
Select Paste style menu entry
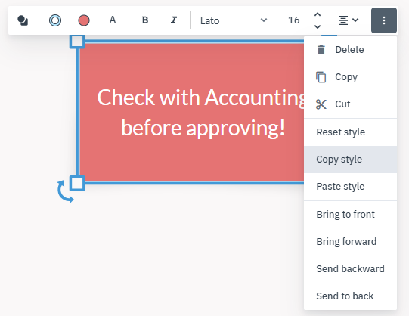(350, 187)
